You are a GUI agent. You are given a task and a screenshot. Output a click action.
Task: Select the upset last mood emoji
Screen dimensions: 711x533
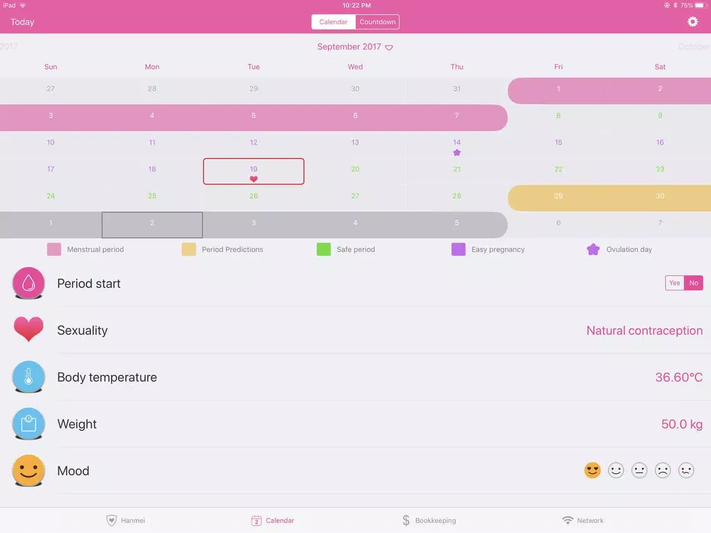point(686,470)
